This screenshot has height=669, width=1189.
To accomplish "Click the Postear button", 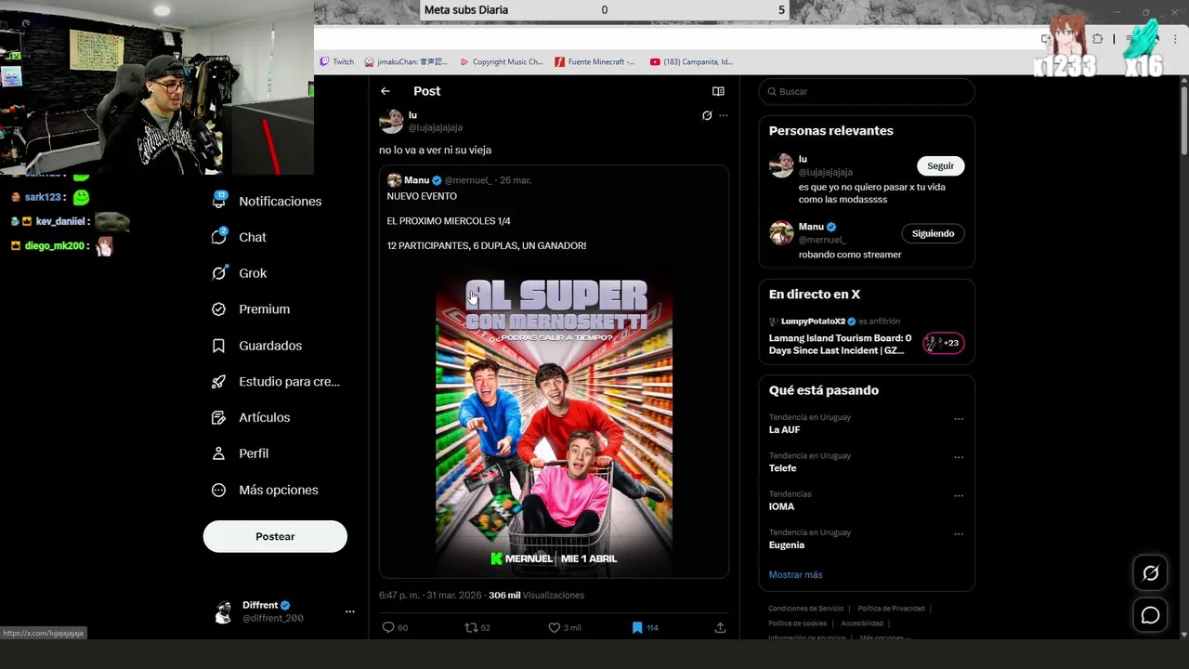I will [x=275, y=536].
